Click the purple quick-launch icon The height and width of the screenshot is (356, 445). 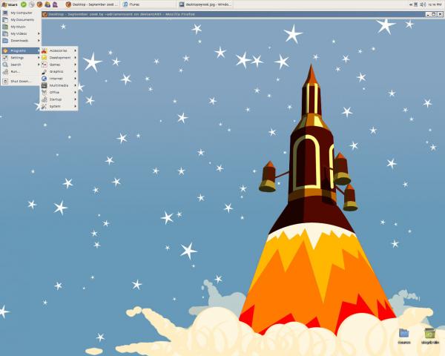click(x=56, y=4)
